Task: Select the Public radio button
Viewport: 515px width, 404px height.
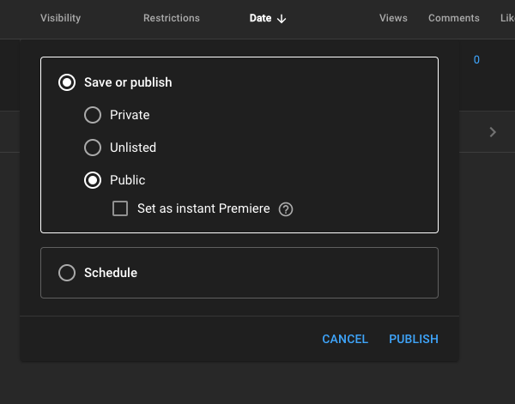Action: [93, 180]
